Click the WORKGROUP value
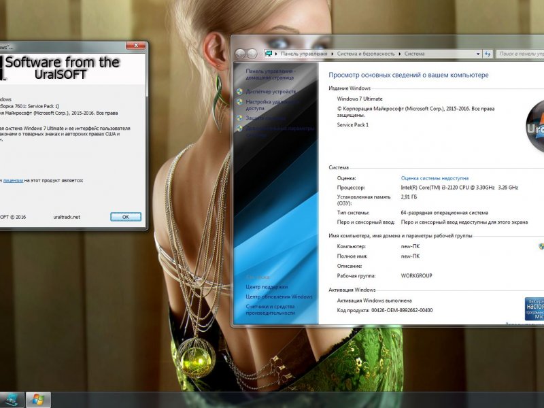 [x=416, y=276]
